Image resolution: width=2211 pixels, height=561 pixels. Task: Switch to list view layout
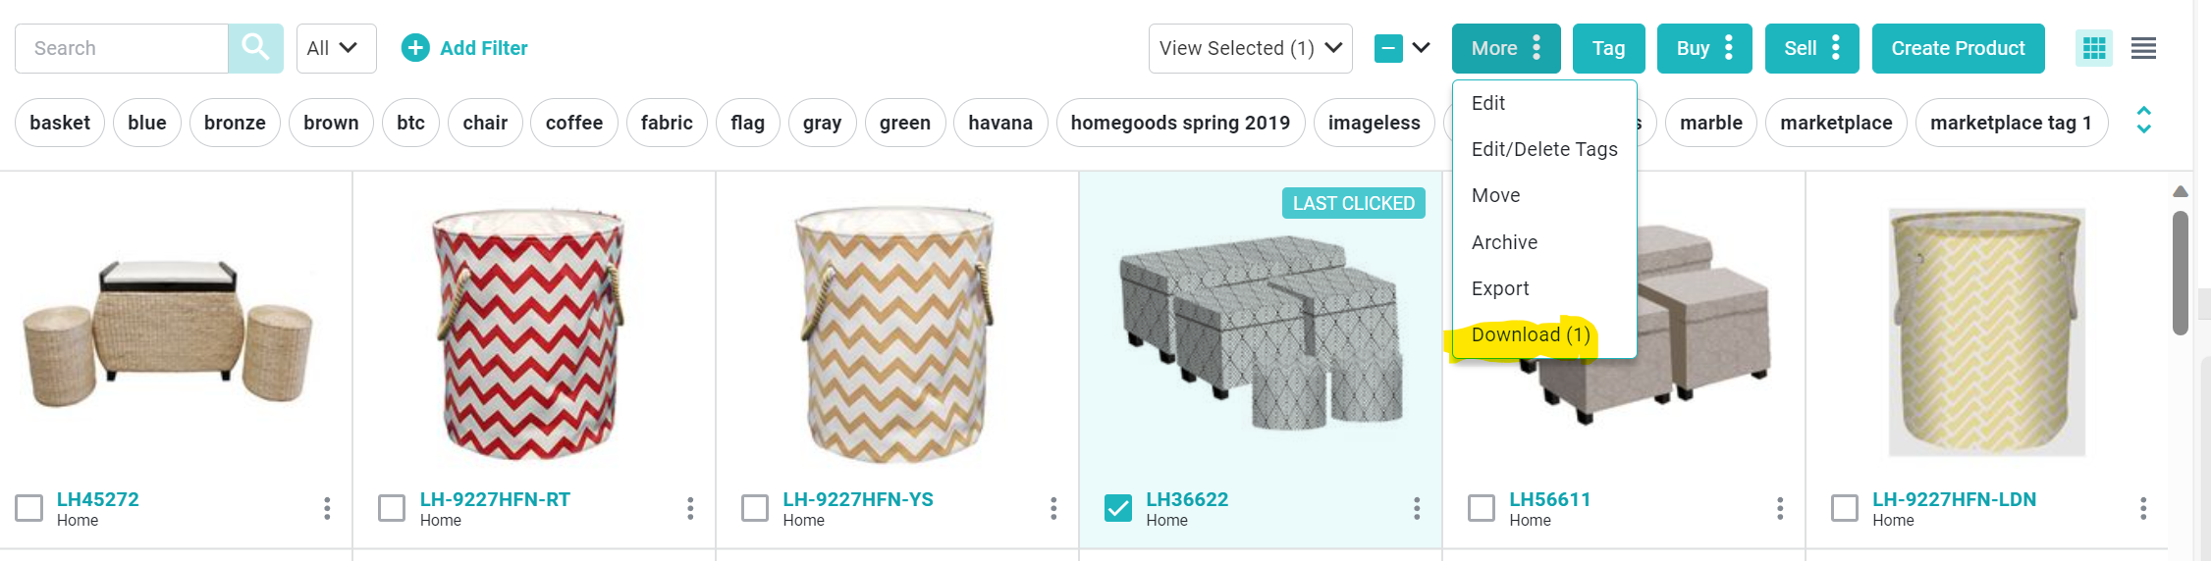pos(2143,48)
